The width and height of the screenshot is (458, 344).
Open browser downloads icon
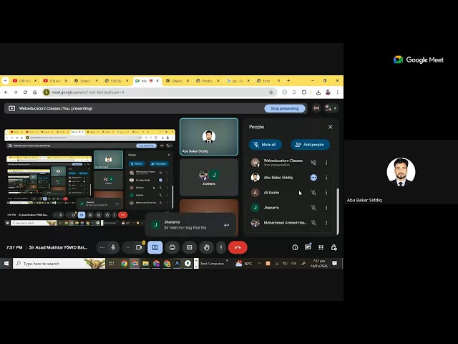(x=318, y=92)
